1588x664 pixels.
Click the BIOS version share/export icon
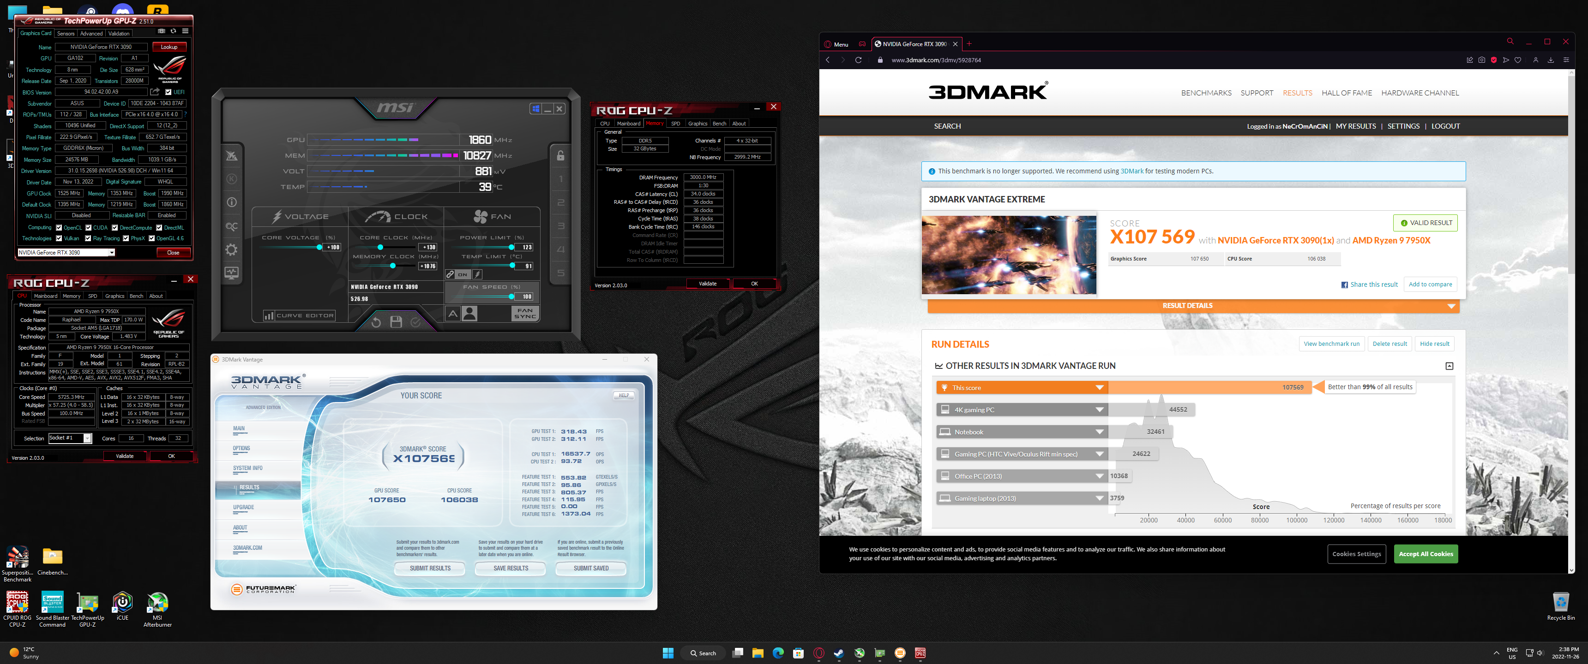pyautogui.click(x=155, y=92)
